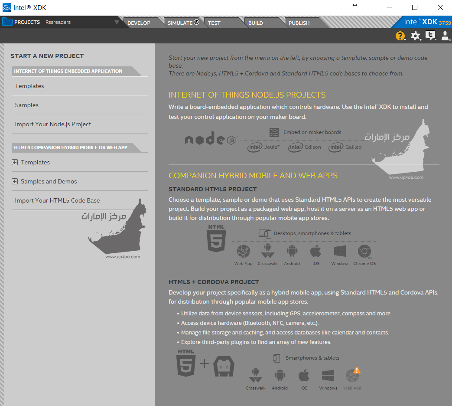Image resolution: width=452 pixels, height=406 pixels.
Task: Click the Embed on maker boards chip icon
Action: pos(274,132)
